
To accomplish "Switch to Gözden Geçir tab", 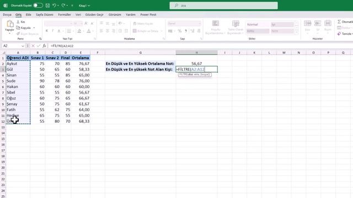I will [x=94, y=15].
